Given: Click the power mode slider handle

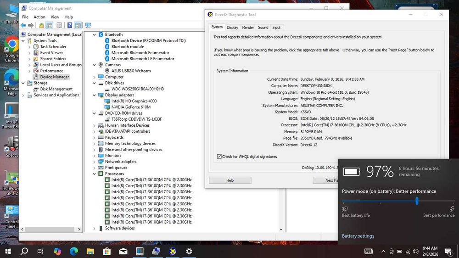Looking at the screenshot, I should [x=417, y=201].
